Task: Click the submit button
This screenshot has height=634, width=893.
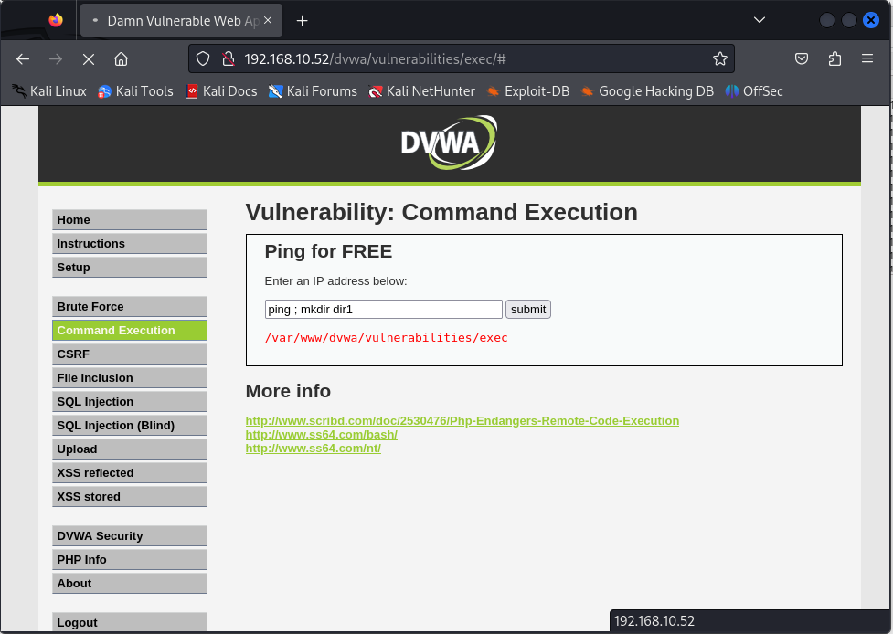Action: 528,309
